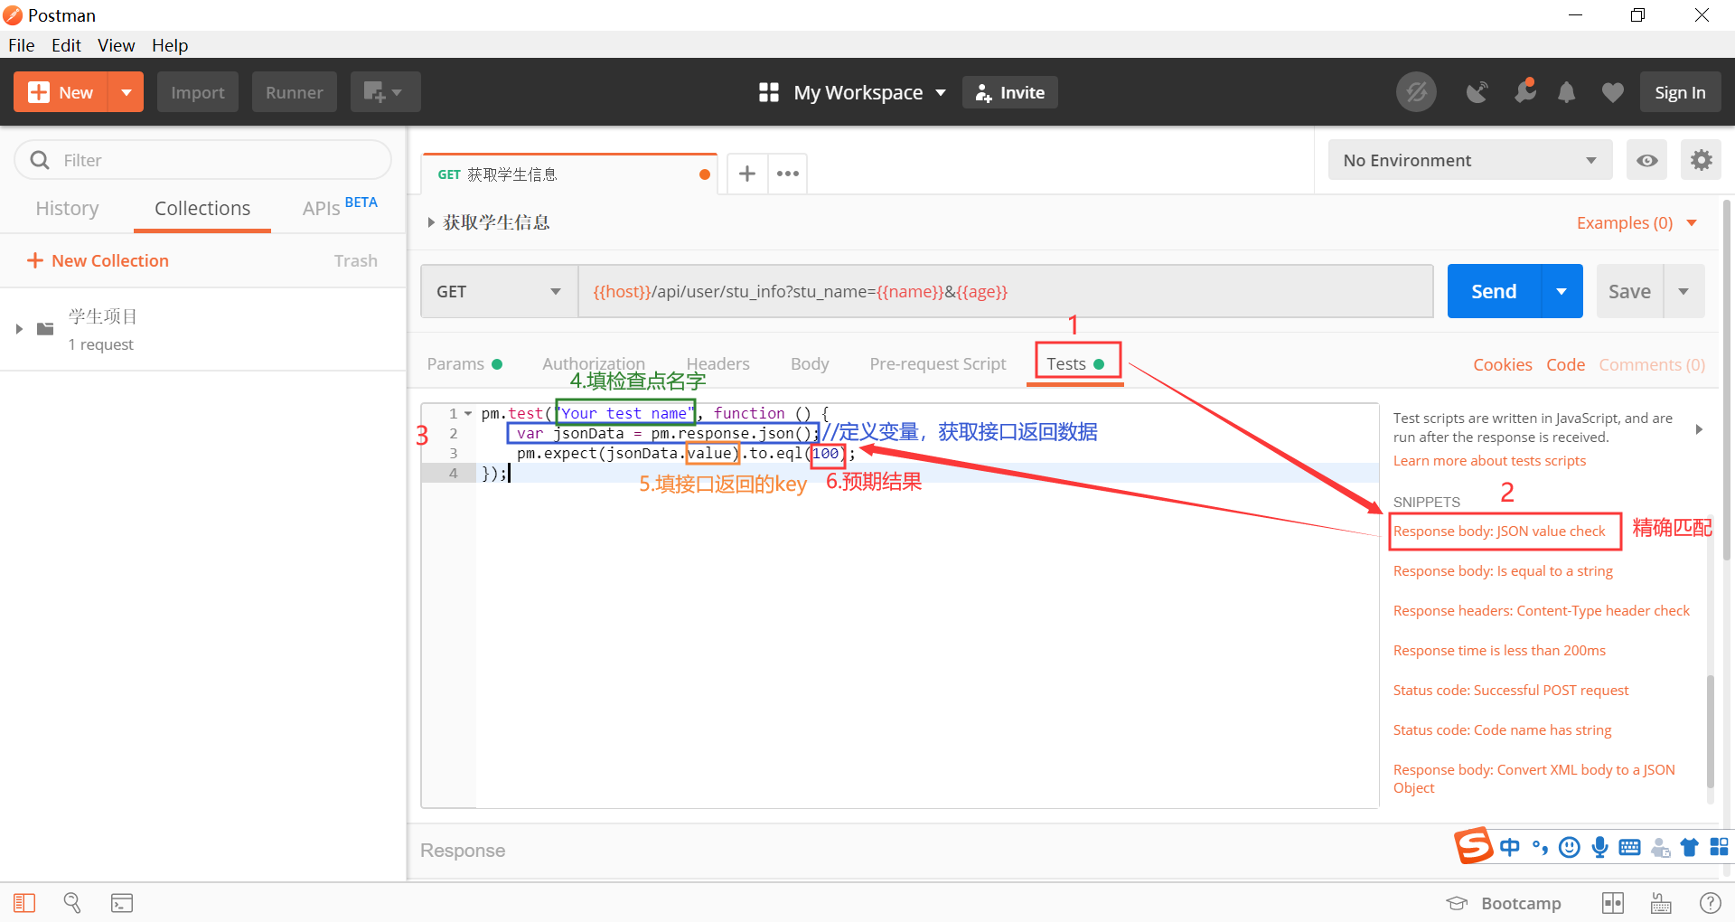
Task: Open 'Learn more about tests scripts' link
Action: (x=1489, y=461)
